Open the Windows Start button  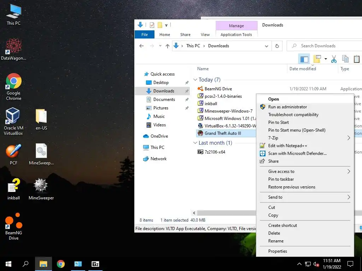coord(8,264)
